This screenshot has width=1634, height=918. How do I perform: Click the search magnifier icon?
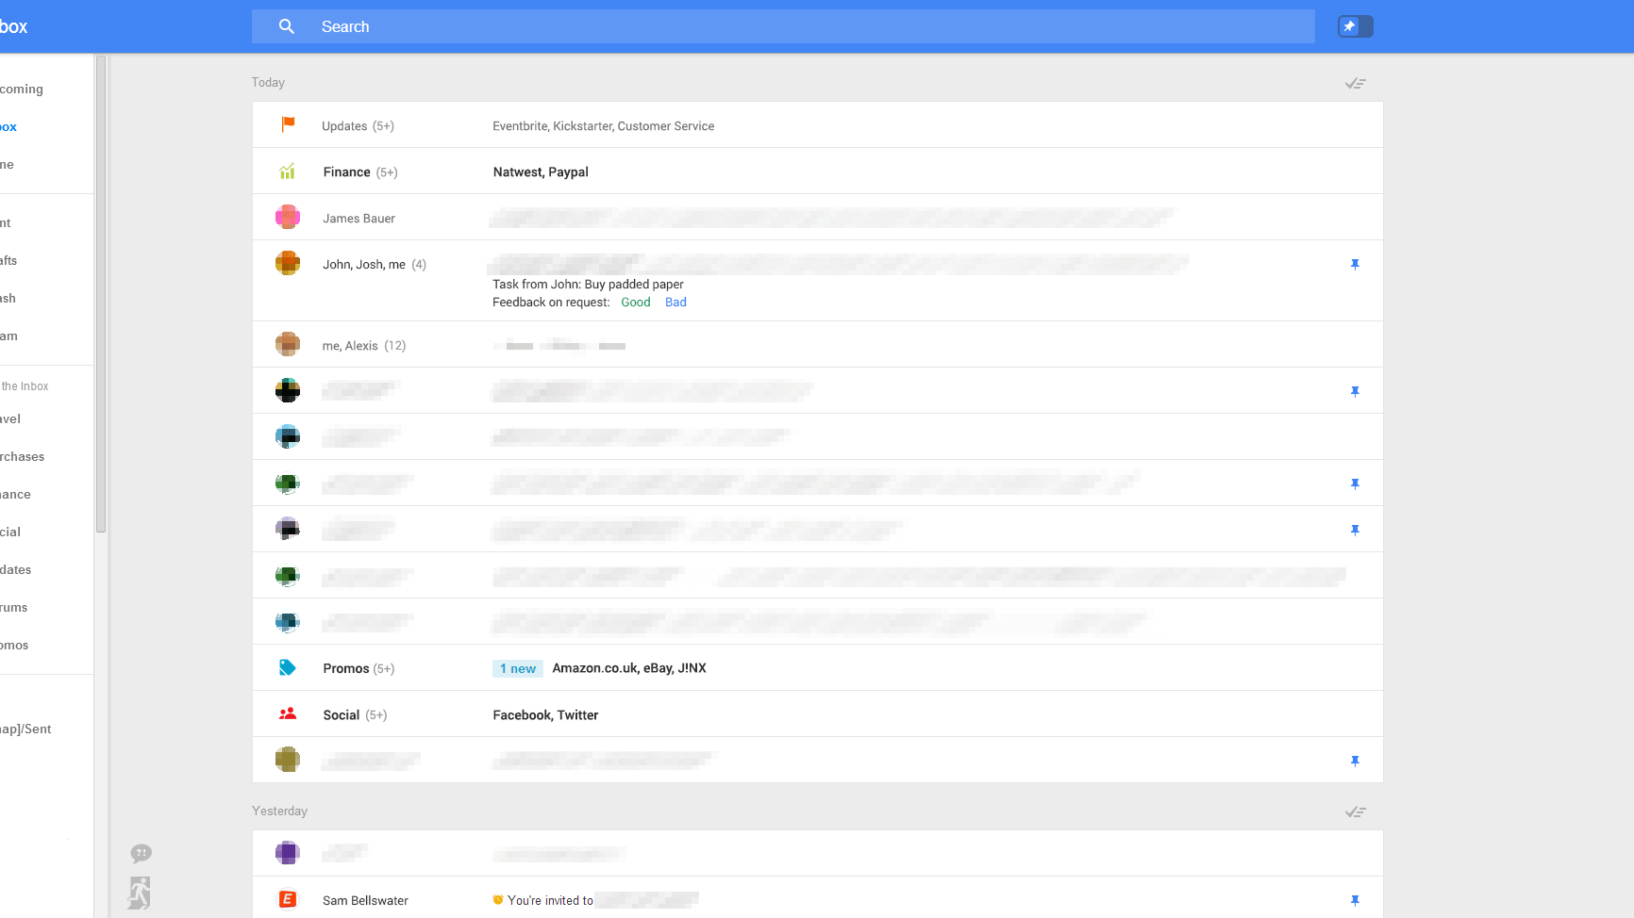point(286,25)
